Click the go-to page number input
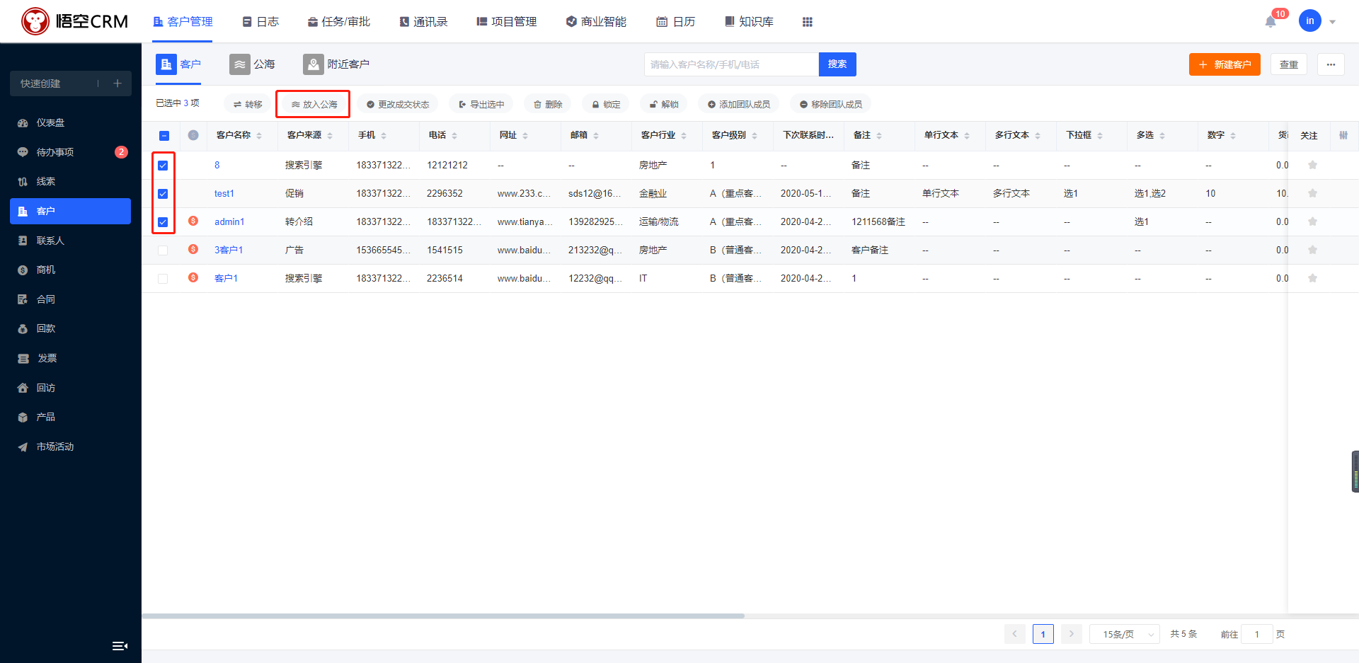Screen dimensions: 1359x663 [1257, 634]
